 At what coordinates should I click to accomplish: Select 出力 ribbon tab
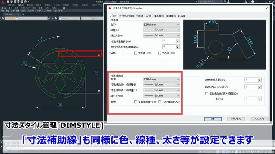point(47,8)
